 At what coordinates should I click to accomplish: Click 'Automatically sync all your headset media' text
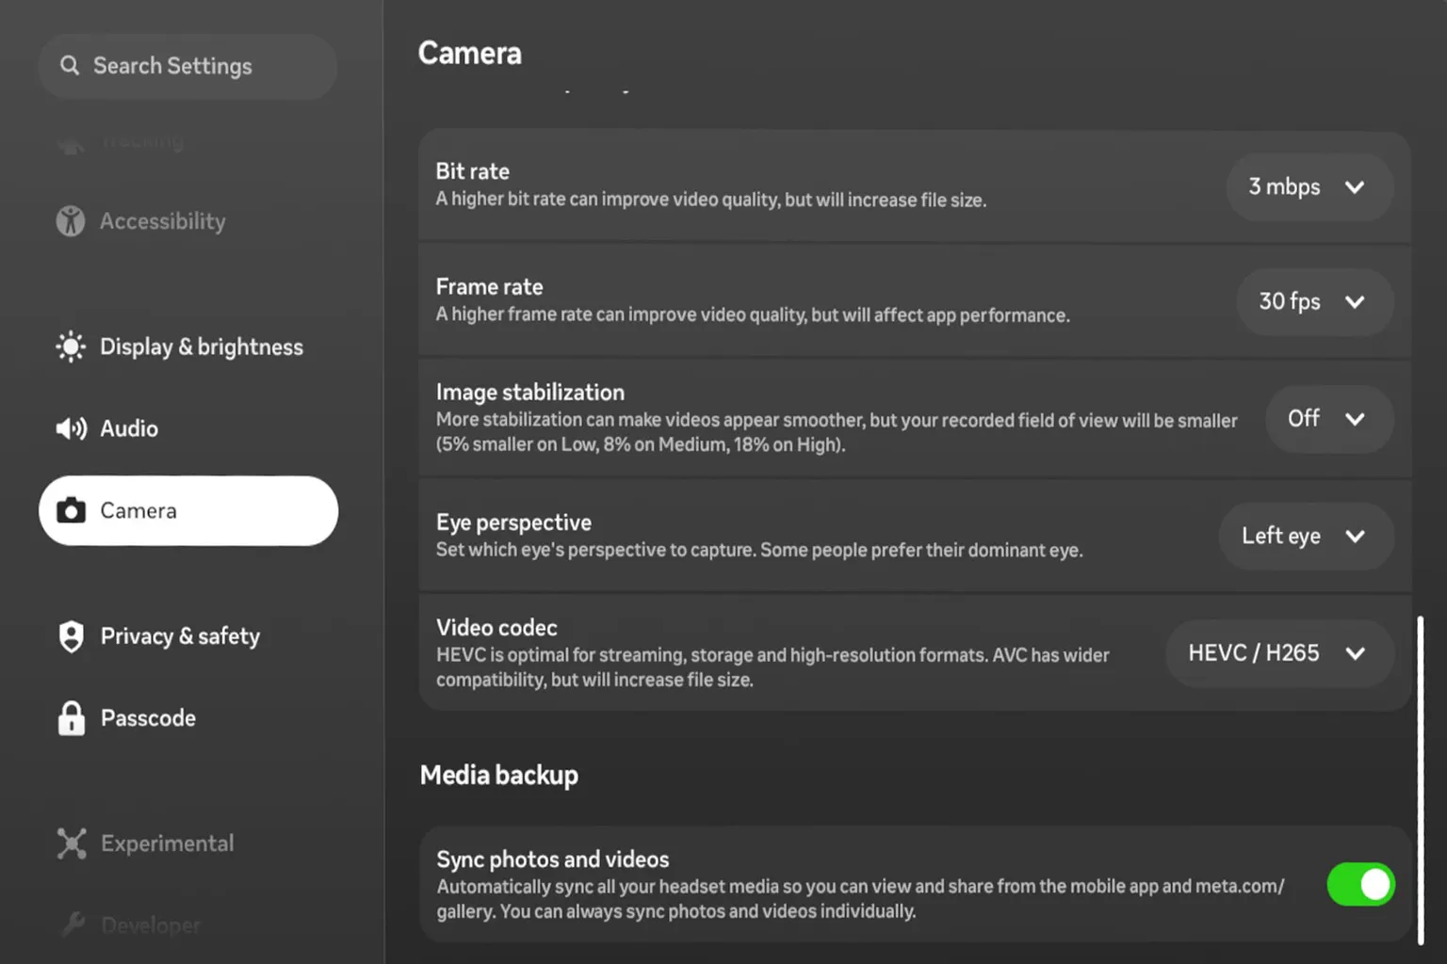point(860,899)
